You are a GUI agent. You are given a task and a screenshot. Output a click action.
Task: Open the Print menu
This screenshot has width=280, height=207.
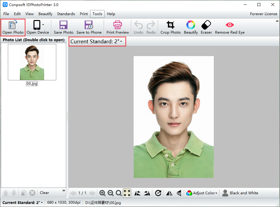[x=84, y=14]
